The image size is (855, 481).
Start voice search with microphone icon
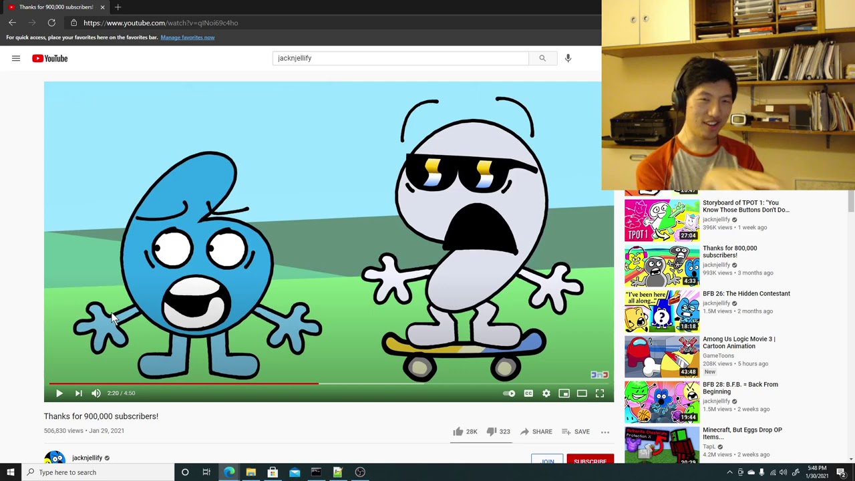[x=568, y=58]
